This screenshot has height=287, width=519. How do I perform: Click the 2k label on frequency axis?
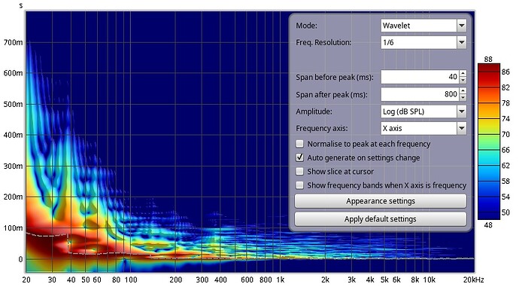(x=325, y=279)
